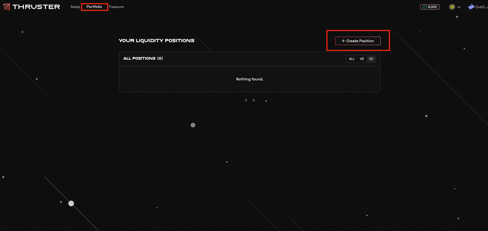488x231 pixels.
Task: Select the V2 position filter
Action: coord(371,59)
